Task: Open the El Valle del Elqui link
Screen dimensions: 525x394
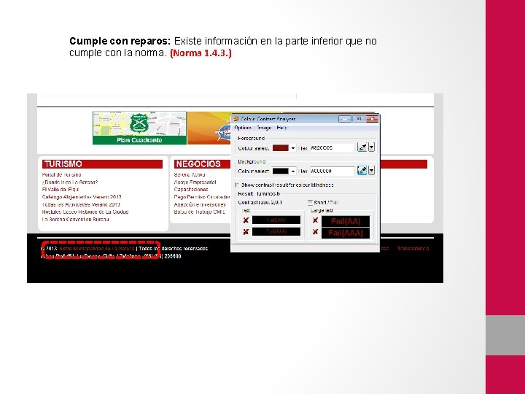Action: [x=61, y=190]
